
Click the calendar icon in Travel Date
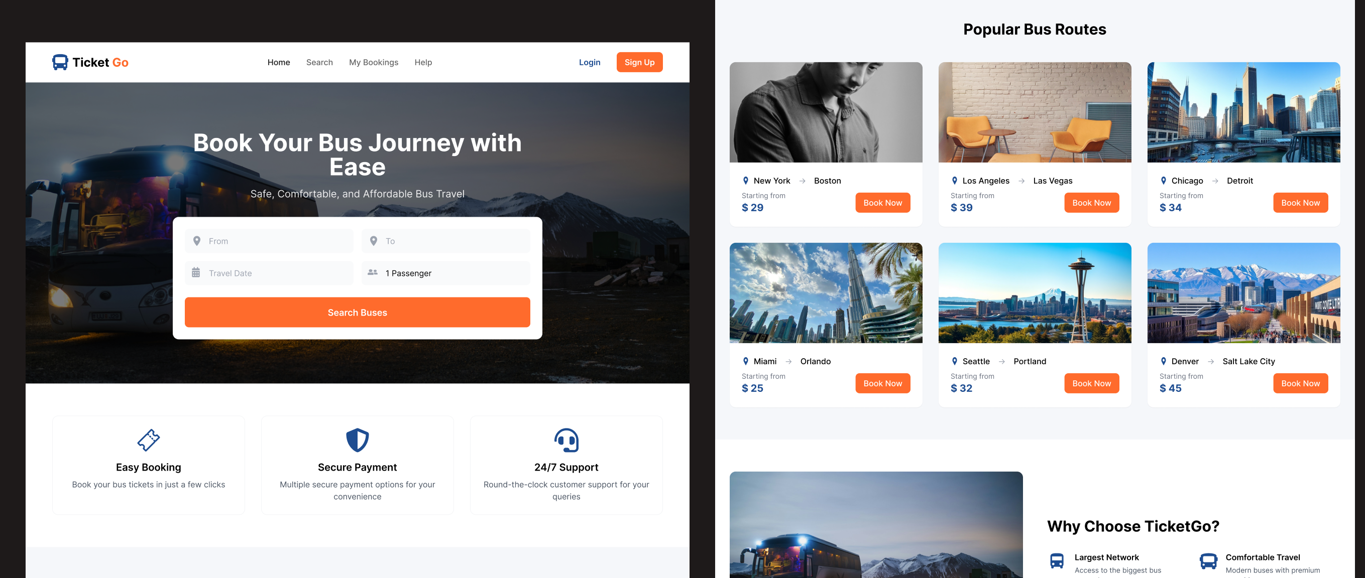[x=196, y=272]
